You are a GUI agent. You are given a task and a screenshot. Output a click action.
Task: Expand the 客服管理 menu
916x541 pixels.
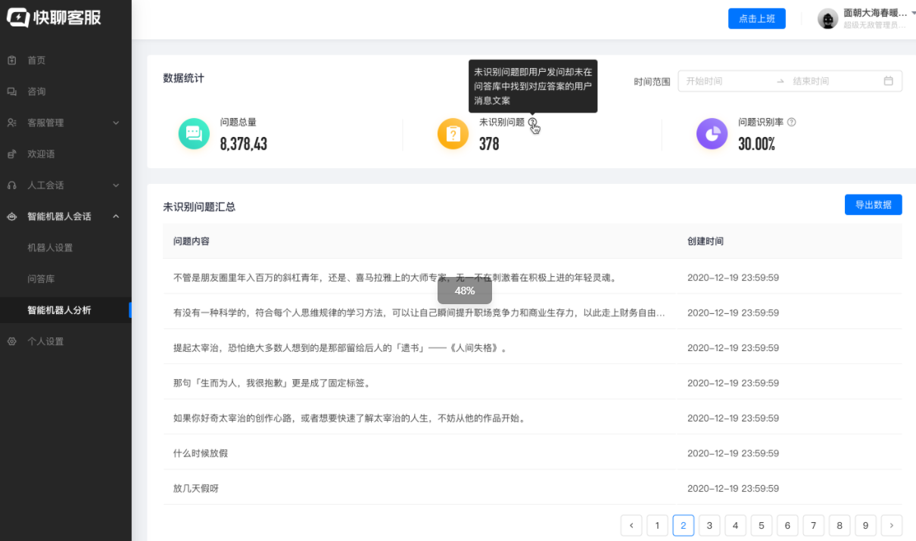coord(115,122)
